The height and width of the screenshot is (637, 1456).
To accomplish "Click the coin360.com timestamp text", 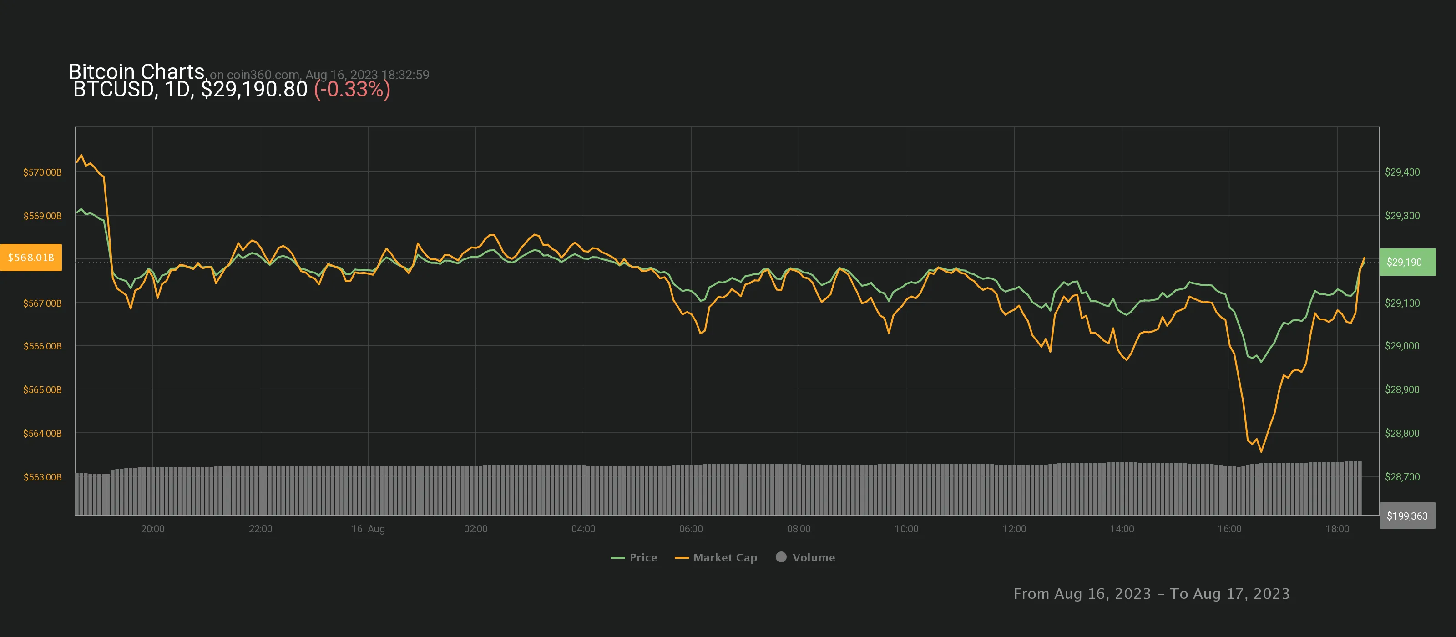I will point(320,75).
